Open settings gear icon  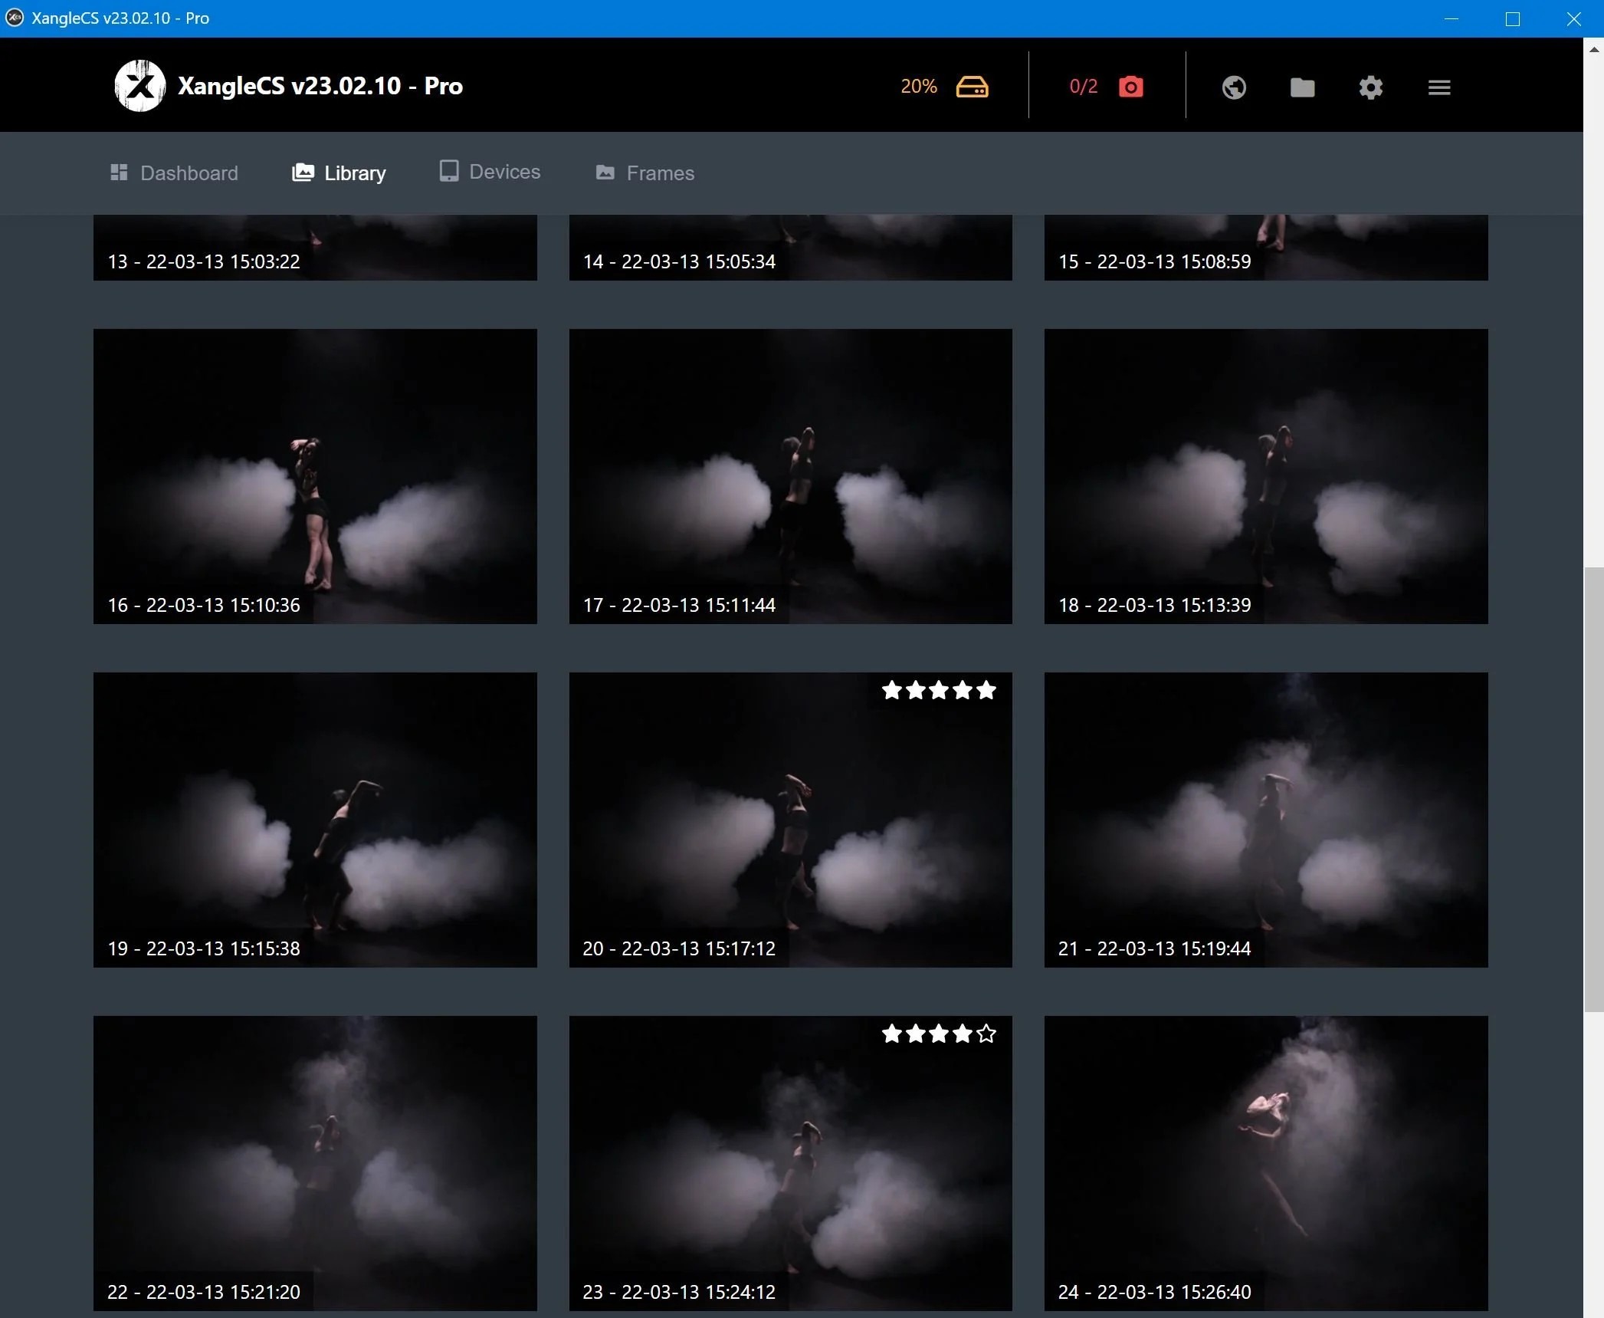coord(1370,87)
